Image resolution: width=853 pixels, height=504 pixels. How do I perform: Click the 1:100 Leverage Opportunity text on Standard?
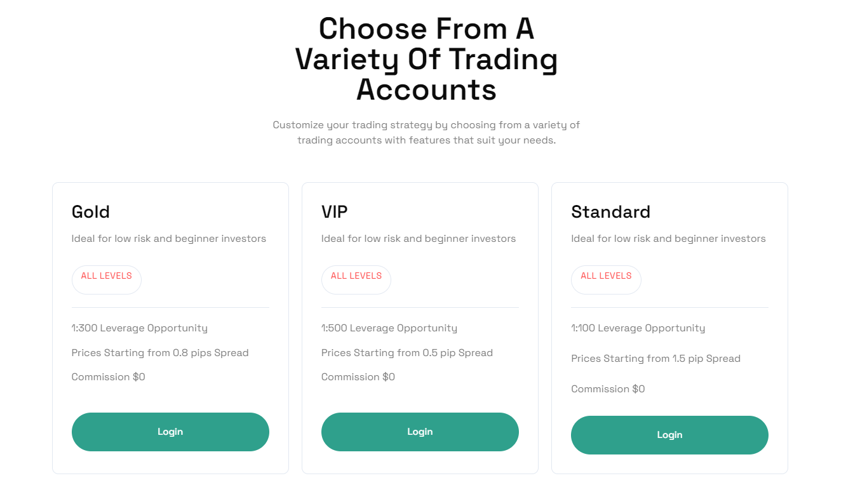point(638,328)
